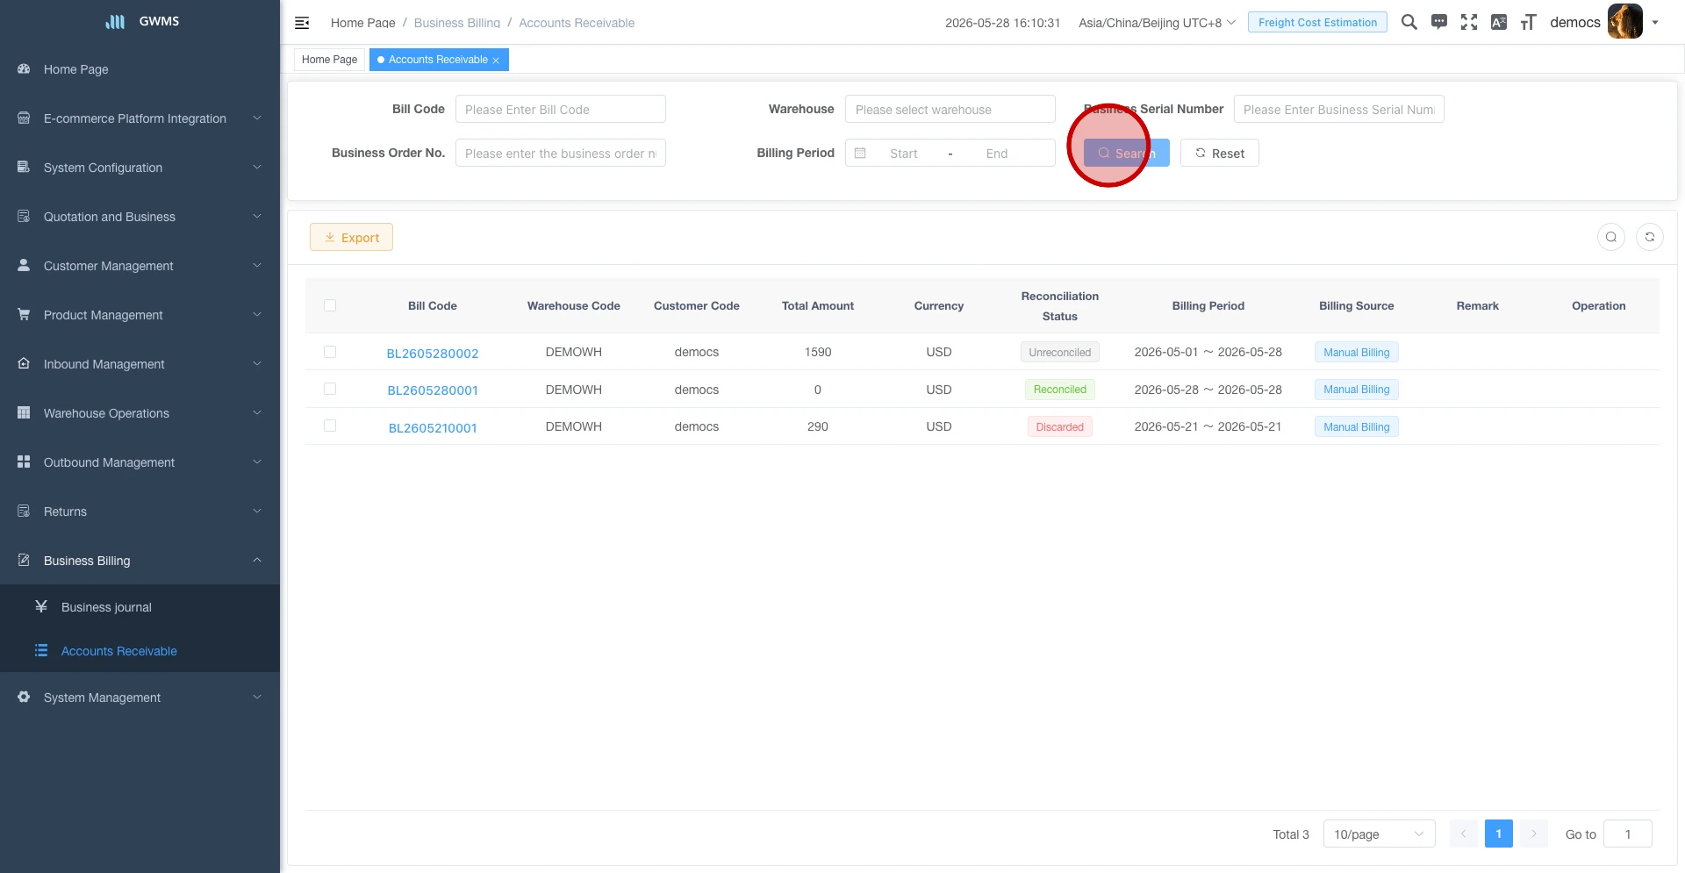Viewport: 1685px width, 873px height.
Task: Check the row for BL2605210001
Action: point(330,426)
